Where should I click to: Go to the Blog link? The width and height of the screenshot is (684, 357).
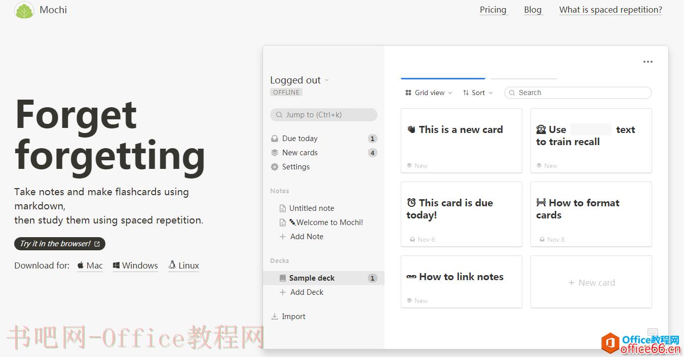coord(533,10)
